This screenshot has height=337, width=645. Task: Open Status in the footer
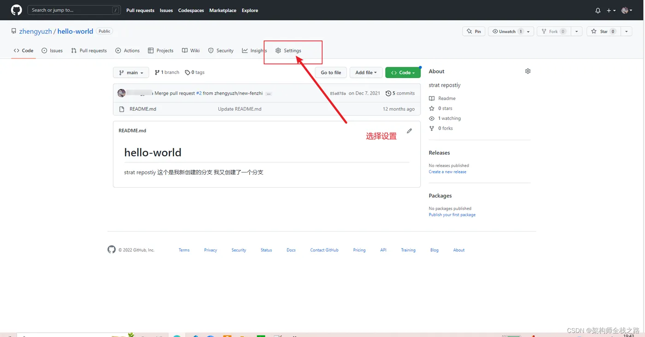coord(266,250)
